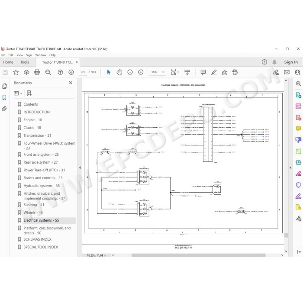Open the Find text magnifier
303x303 pixels.
(x=48, y=72)
